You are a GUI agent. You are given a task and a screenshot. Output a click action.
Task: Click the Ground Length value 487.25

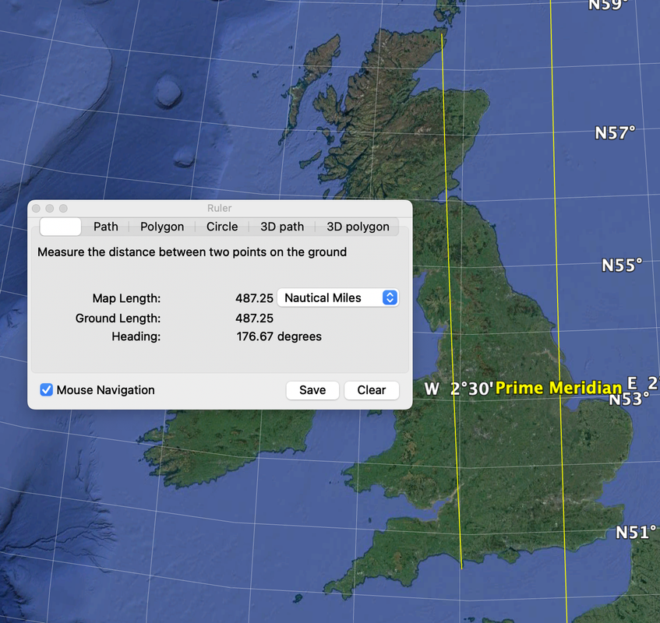(254, 318)
